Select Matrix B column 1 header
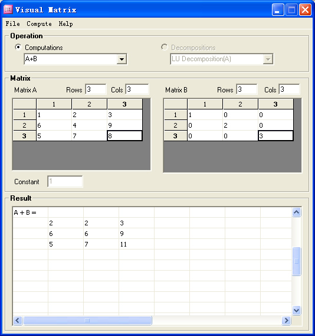This screenshot has width=315, height=336. coord(205,104)
